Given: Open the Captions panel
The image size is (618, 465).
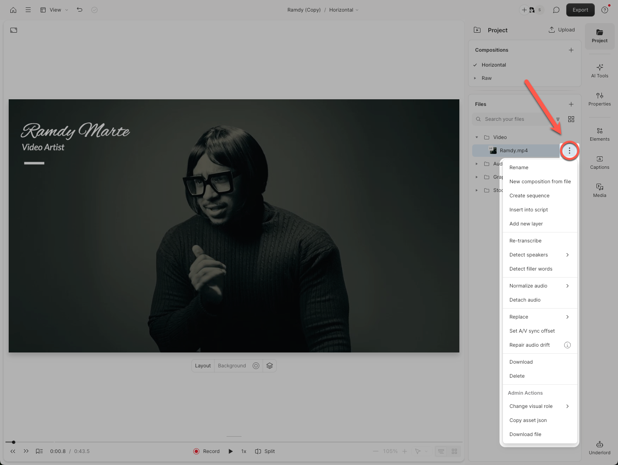Looking at the screenshot, I should [x=599, y=162].
